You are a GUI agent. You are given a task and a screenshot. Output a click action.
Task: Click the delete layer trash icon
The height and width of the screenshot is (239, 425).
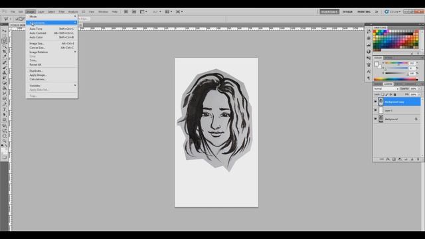418,159
